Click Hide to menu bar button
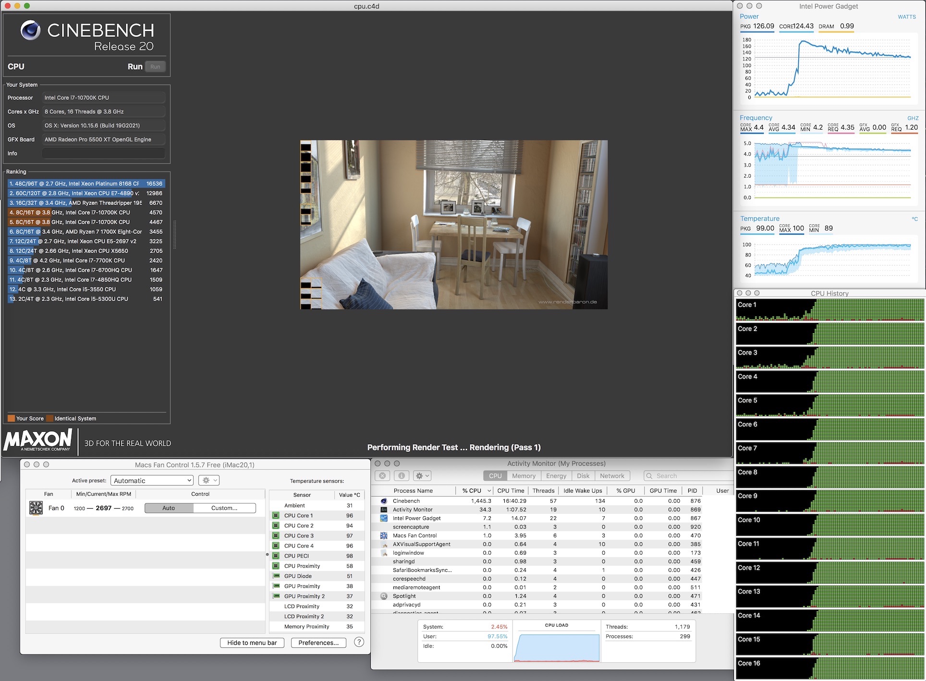 [252, 643]
